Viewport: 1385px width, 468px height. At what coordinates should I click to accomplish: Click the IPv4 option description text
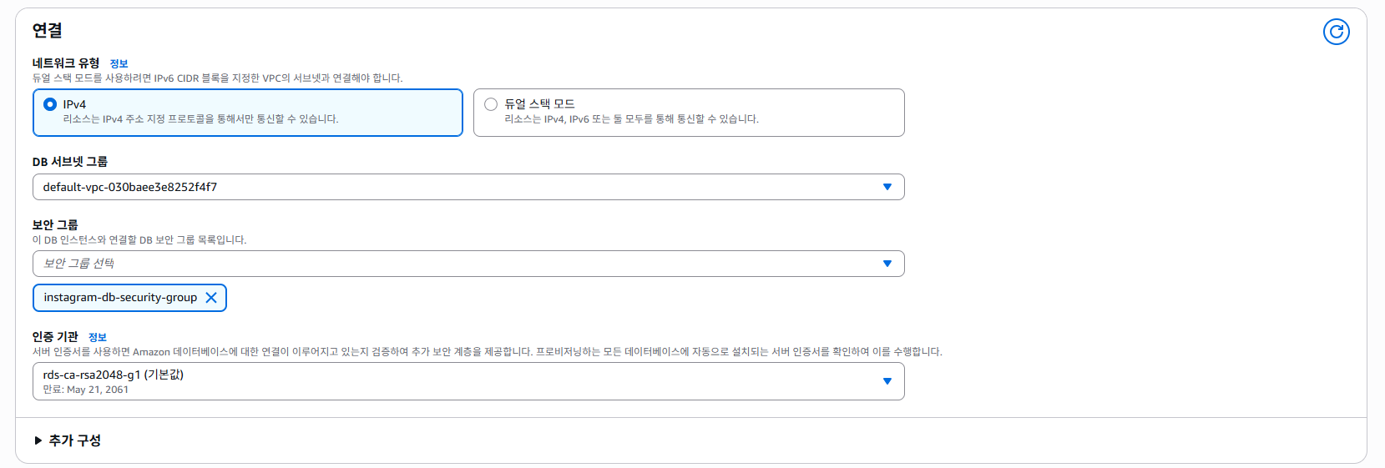(x=200, y=119)
